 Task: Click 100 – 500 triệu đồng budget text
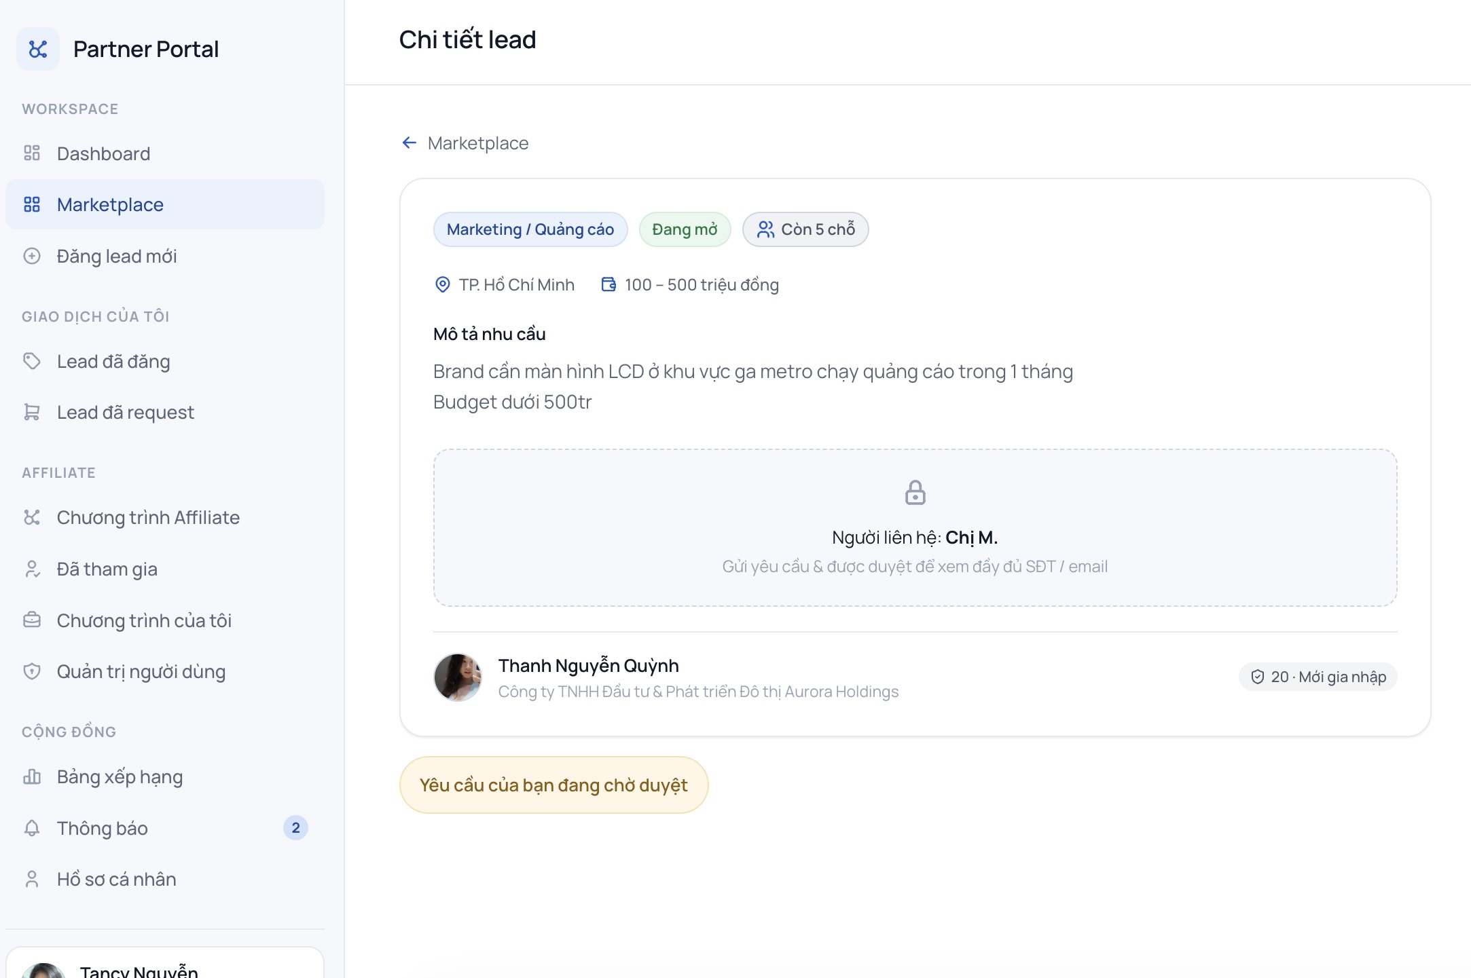(x=702, y=284)
